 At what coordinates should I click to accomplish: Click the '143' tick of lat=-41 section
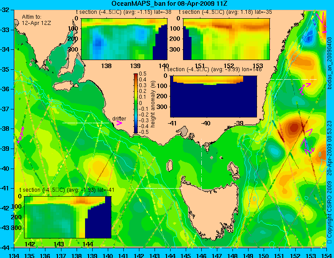pos(59,244)
